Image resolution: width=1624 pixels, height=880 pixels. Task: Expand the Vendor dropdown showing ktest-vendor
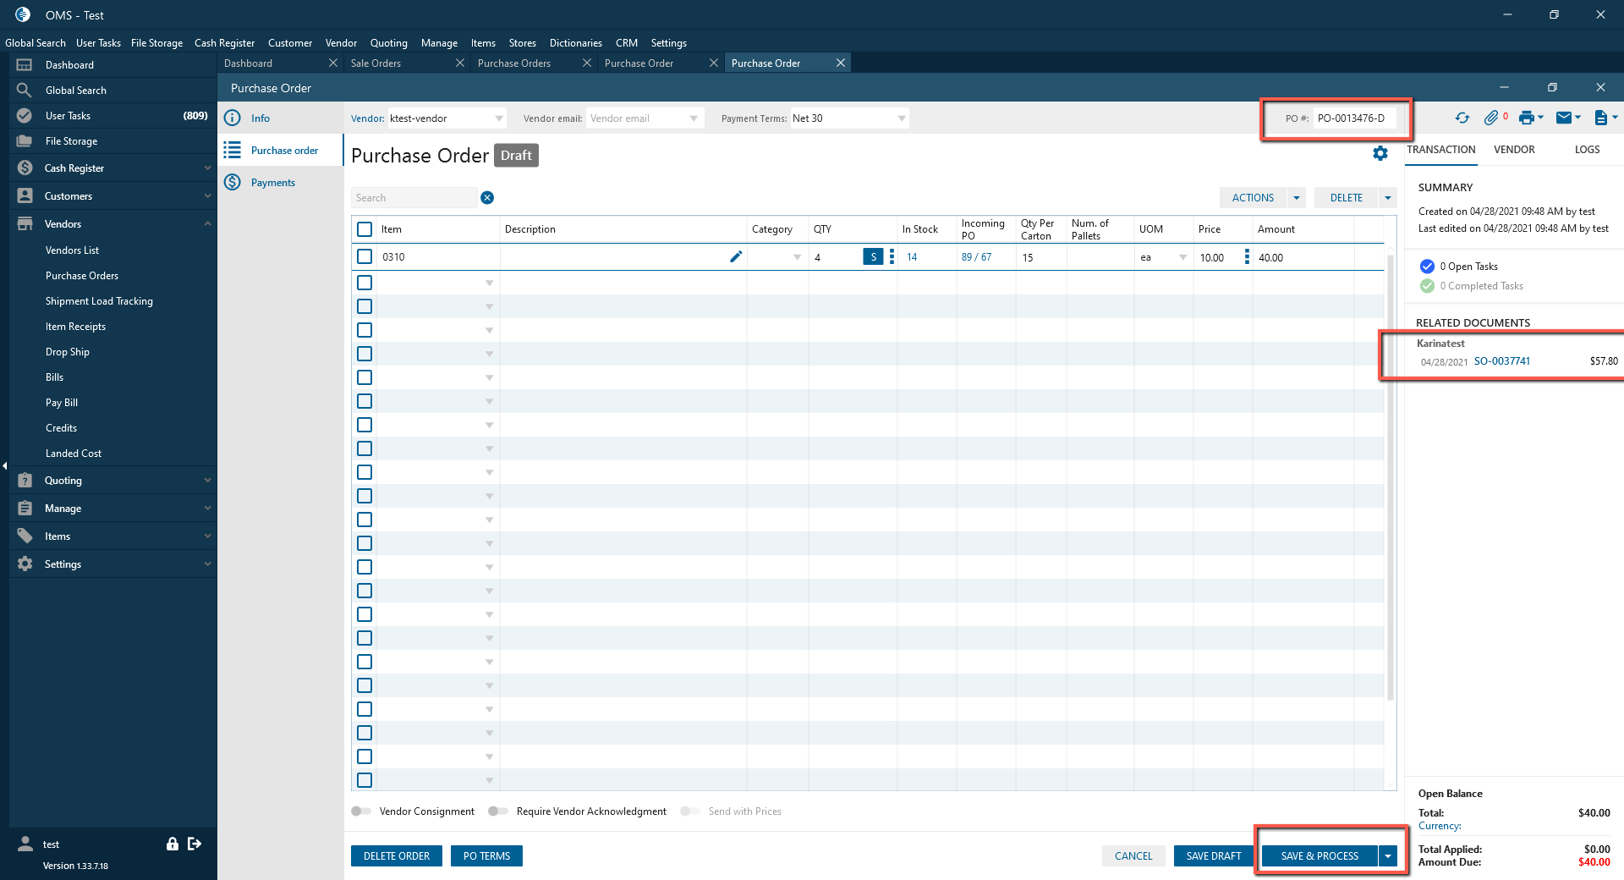[499, 118]
